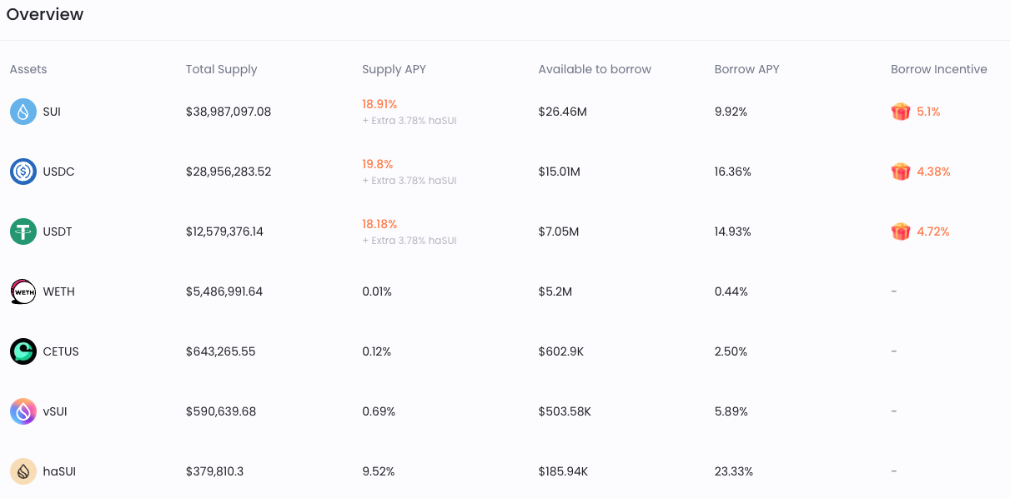
Task: Click the Borrow APY column header
Action: pyautogui.click(x=746, y=69)
